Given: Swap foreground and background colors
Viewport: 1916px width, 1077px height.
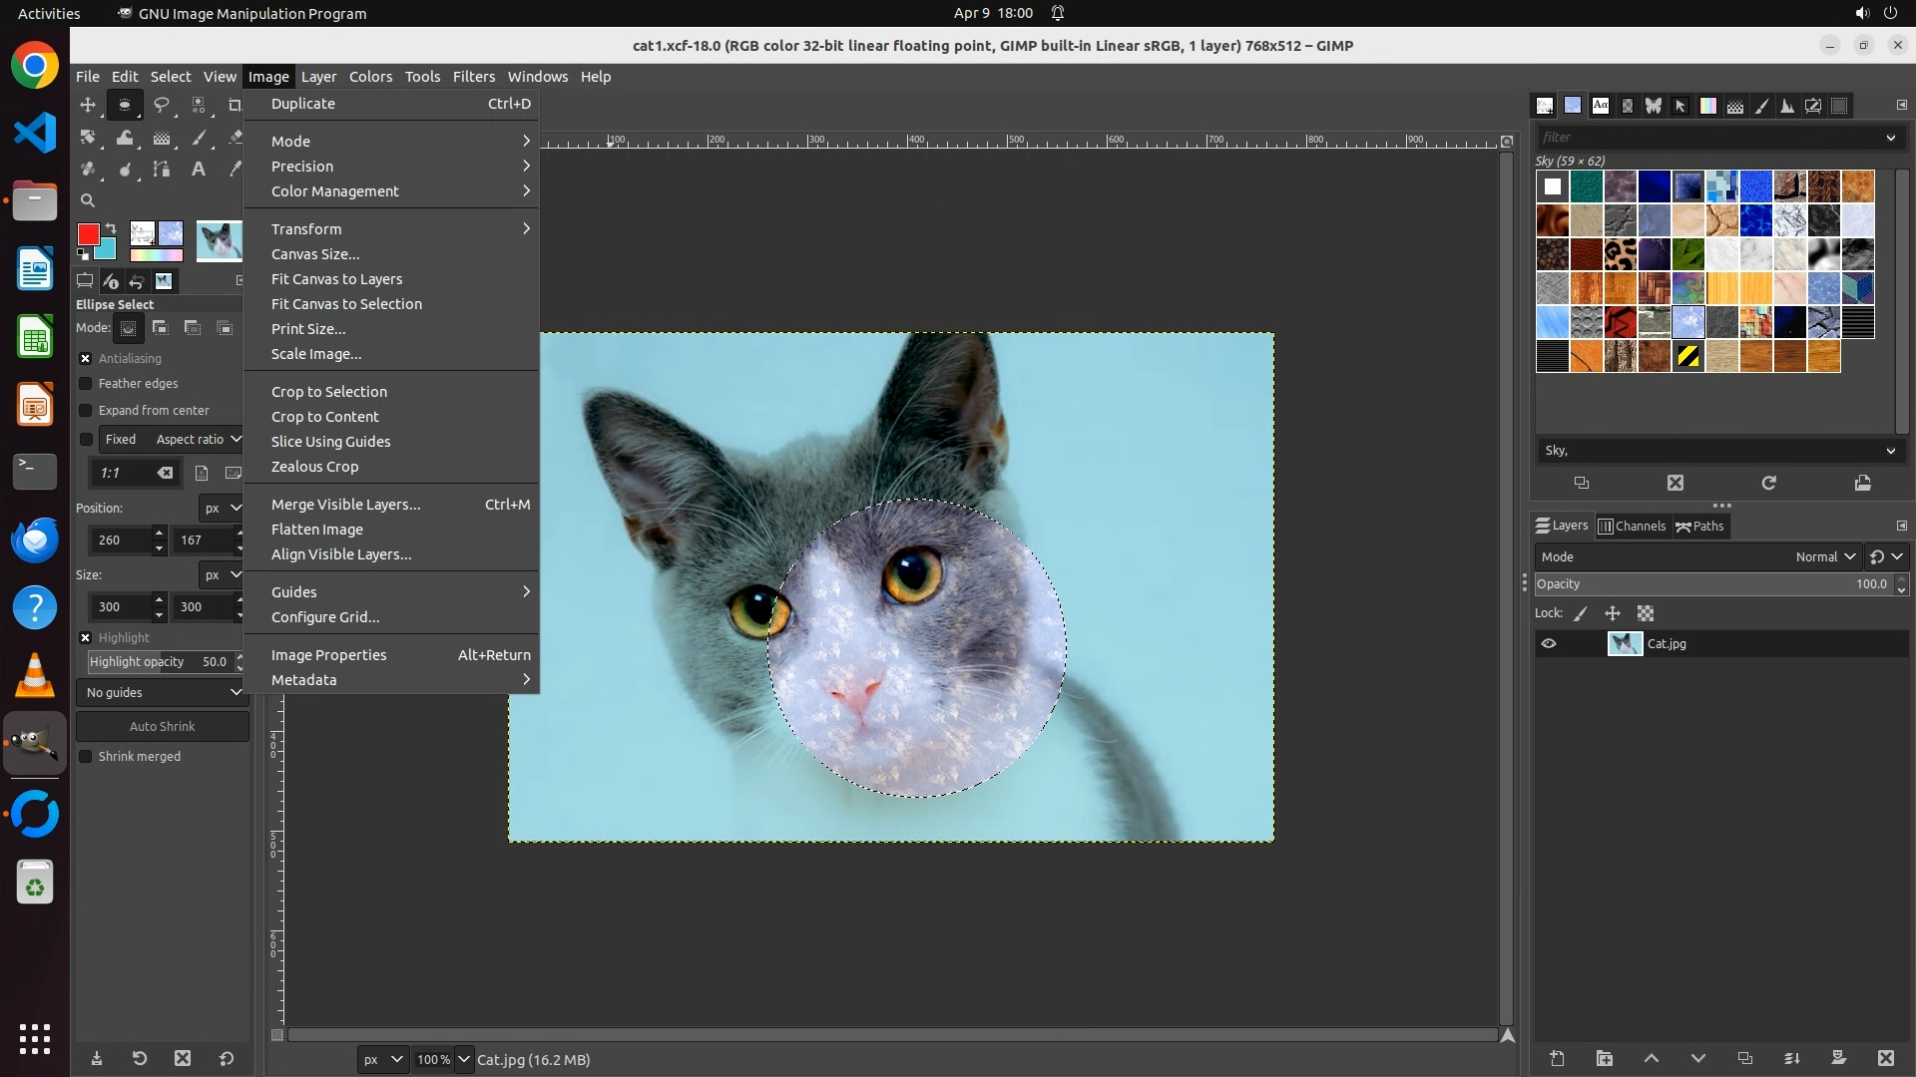Looking at the screenshot, I should point(111,228).
